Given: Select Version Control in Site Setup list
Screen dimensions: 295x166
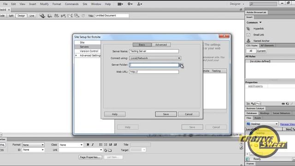Looking at the screenshot, I should click(89, 51).
